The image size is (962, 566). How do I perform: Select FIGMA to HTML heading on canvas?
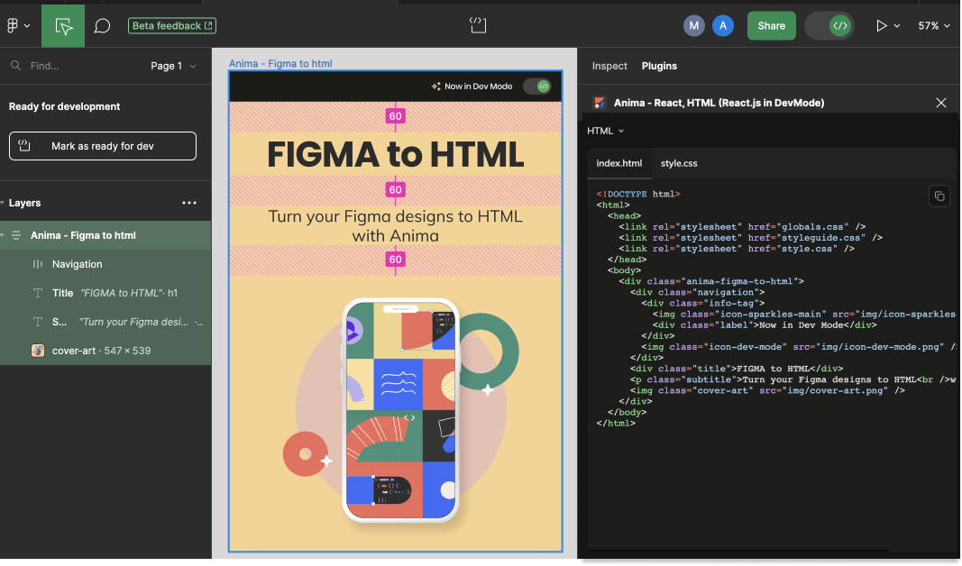(395, 154)
